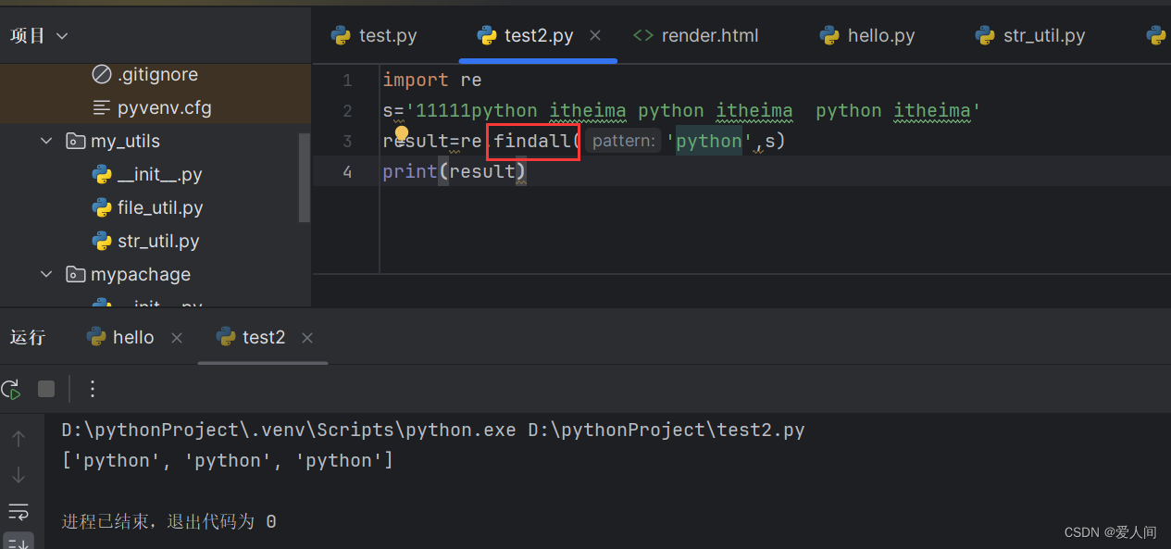Select the str_util.py editor tab
This screenshot has width=1171, height=549.
coord(1042,35)
